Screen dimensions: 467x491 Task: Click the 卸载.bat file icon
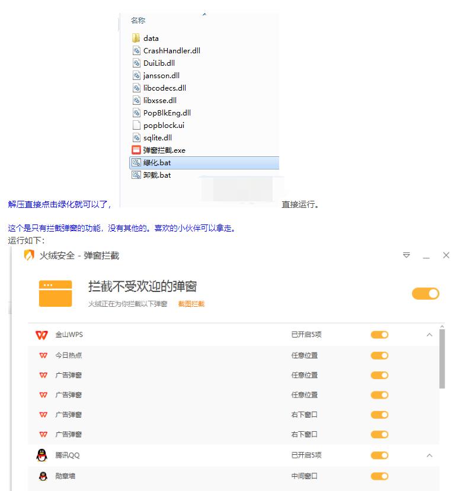coord(136,175)
